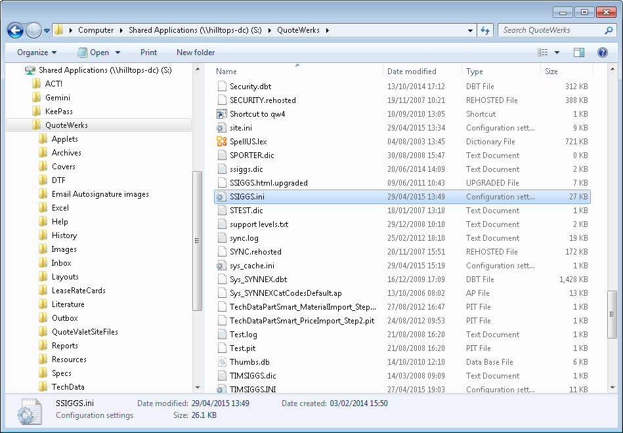Image resolution: width=623 pixels, height=433 pixels.
Task: Open the Applets subfolder
Action: click(x=65, y=139)
